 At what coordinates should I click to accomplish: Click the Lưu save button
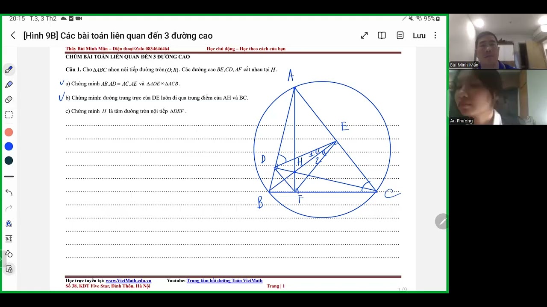419,36
